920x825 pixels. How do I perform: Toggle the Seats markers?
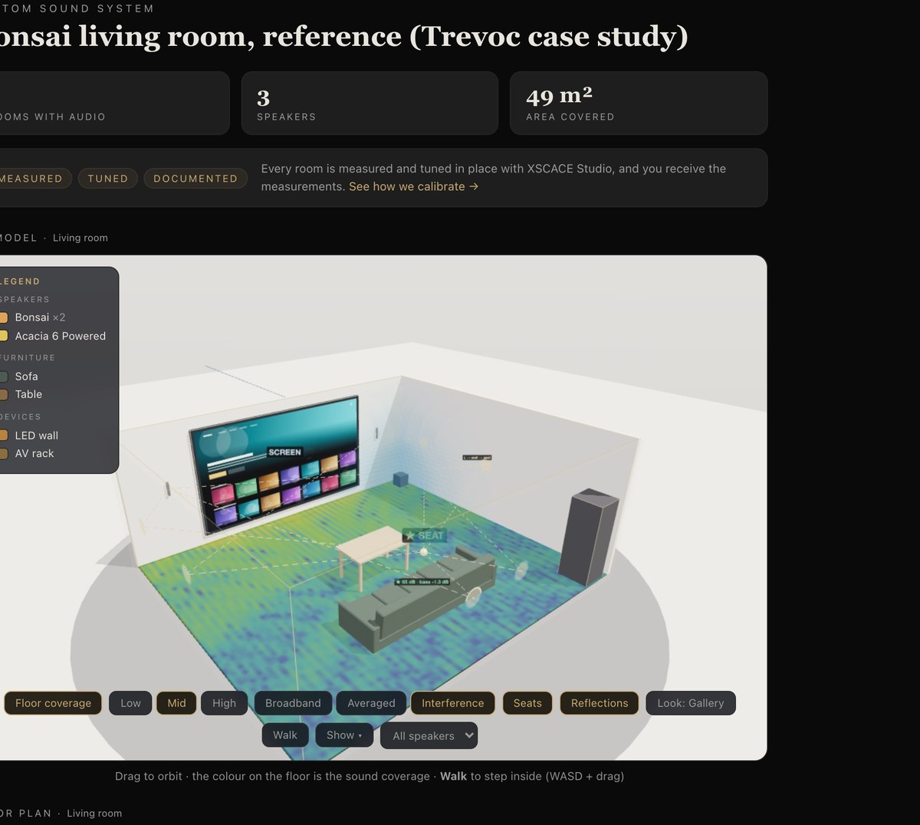[527, 703]
